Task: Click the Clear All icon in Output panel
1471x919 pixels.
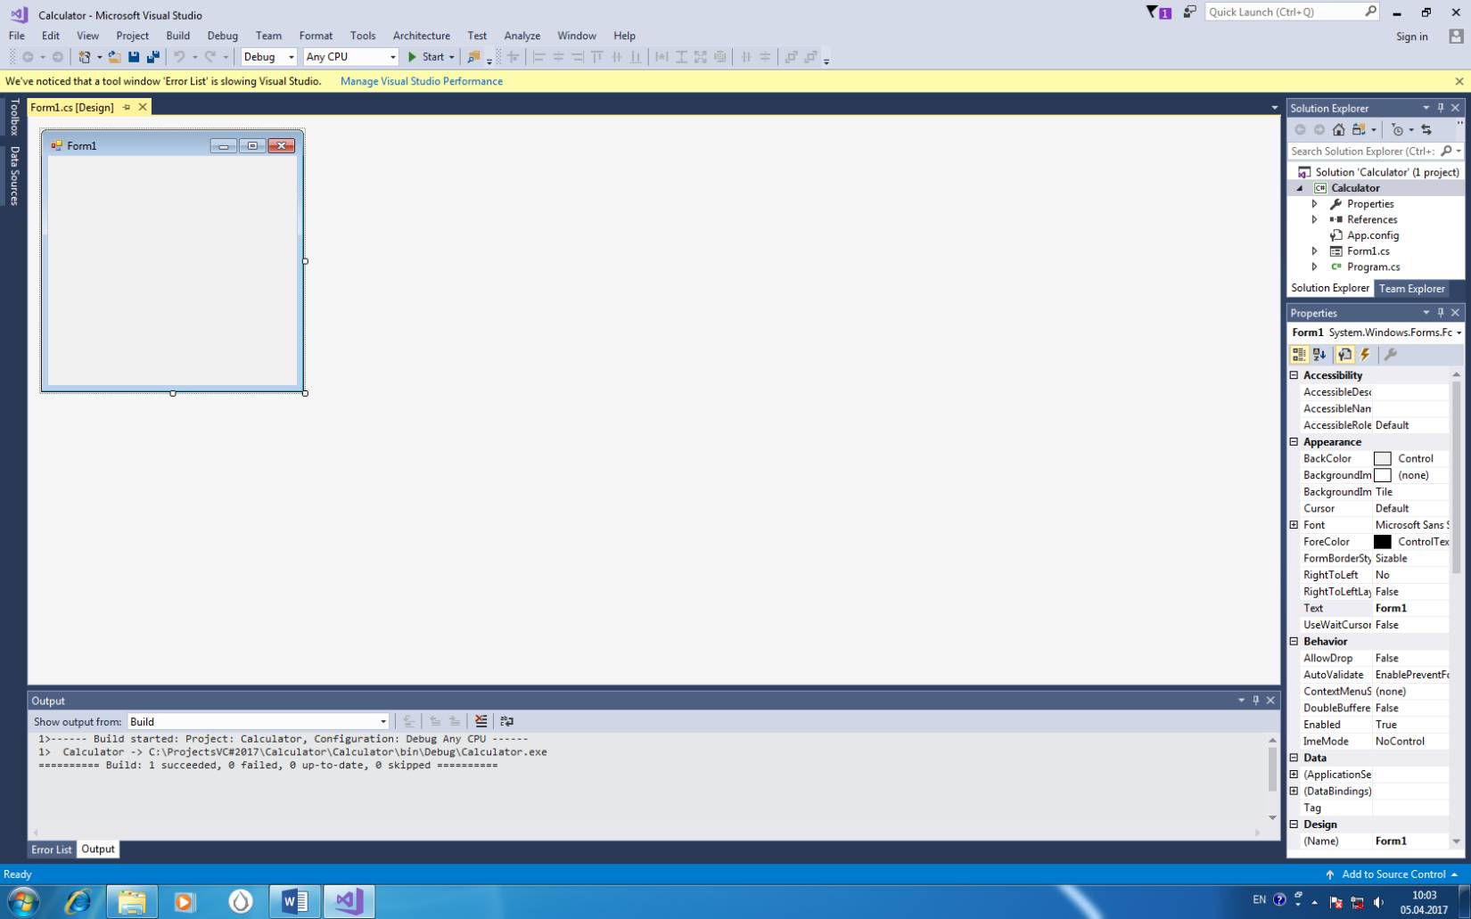Action: [x=481, y=721]
